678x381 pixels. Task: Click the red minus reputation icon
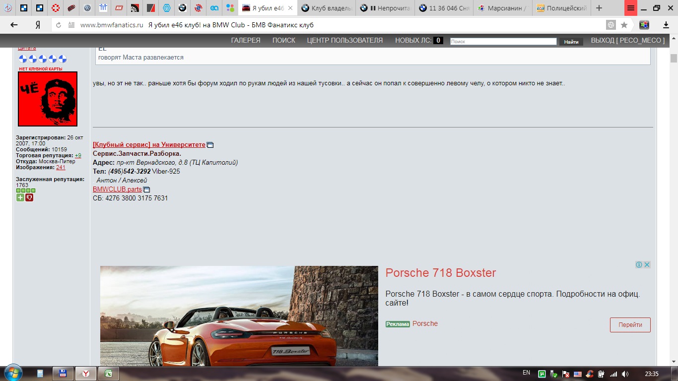[x=29, y=197]
